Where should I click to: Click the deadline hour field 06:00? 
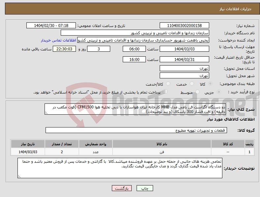pyautogui.click(x=134, y=49)
